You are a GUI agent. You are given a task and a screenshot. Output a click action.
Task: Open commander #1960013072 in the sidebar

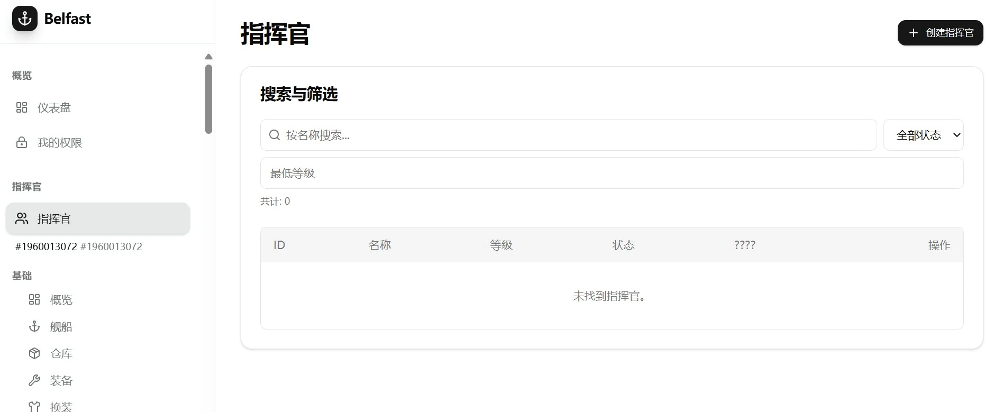(79, 246)
